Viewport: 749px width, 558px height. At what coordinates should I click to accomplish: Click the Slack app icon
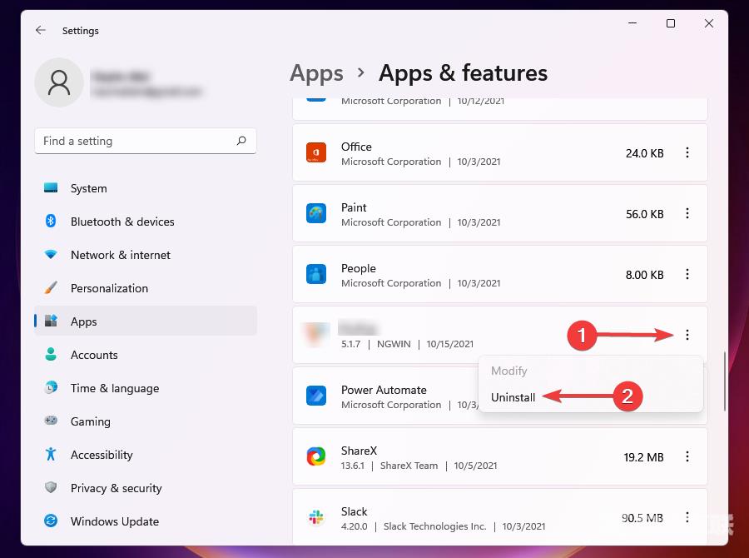click(316, 517)
